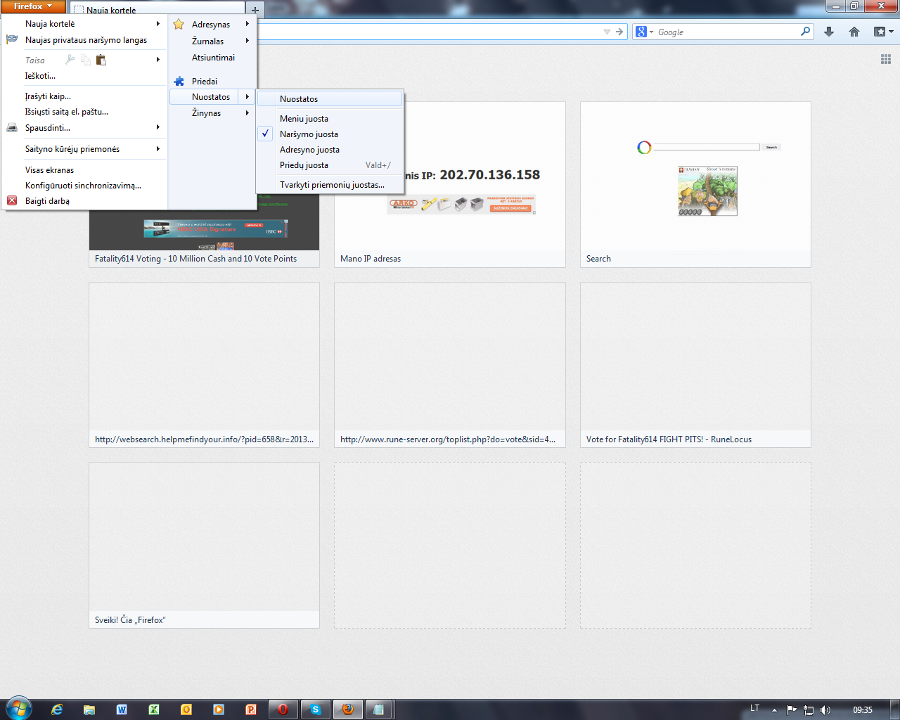This screenshot has width=900, height=720.
Task: Show hidden tray icons arrow
Action: point(774,709)
